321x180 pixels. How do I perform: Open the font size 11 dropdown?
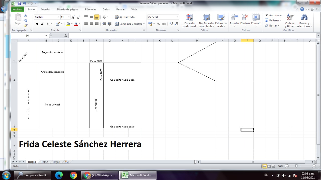[x=69, y=17]
